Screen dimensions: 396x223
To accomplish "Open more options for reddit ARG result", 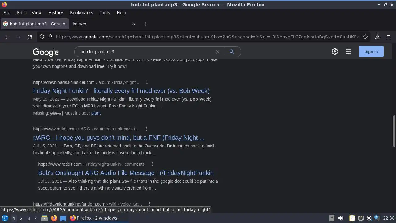I will tap(146, 129).
